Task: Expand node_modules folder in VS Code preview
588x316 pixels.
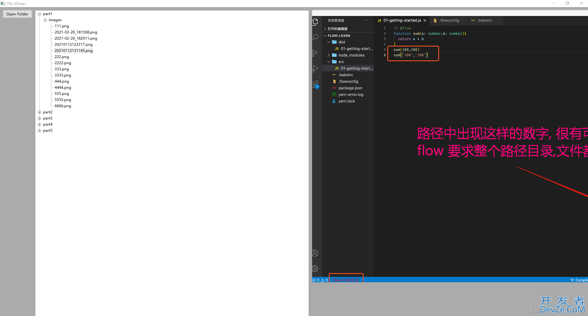Action: 329,55
